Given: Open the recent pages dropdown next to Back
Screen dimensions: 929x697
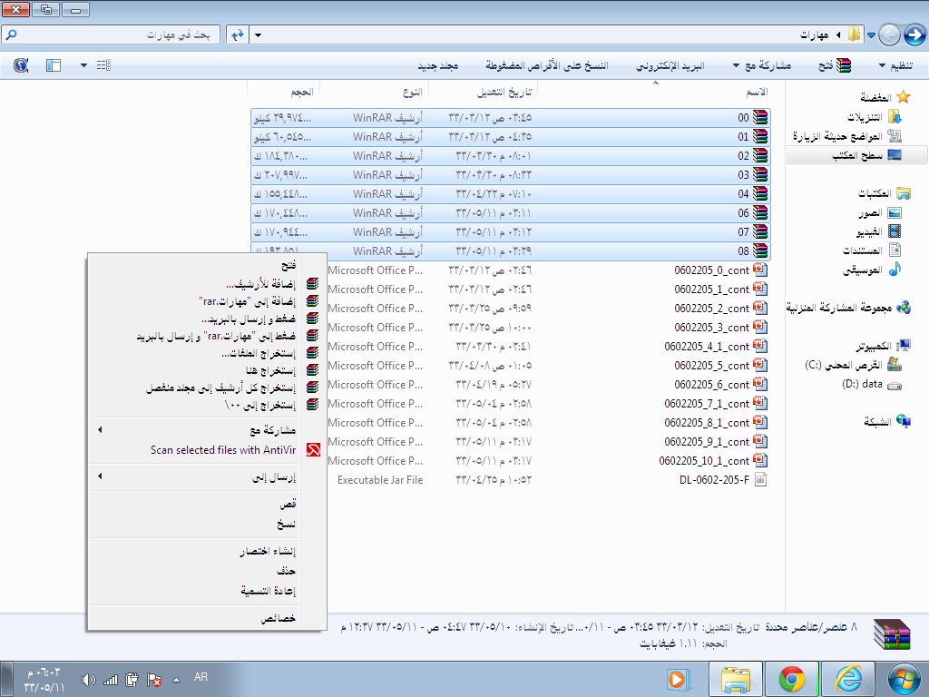Looking at the screenshot, I should click(871, 35).
